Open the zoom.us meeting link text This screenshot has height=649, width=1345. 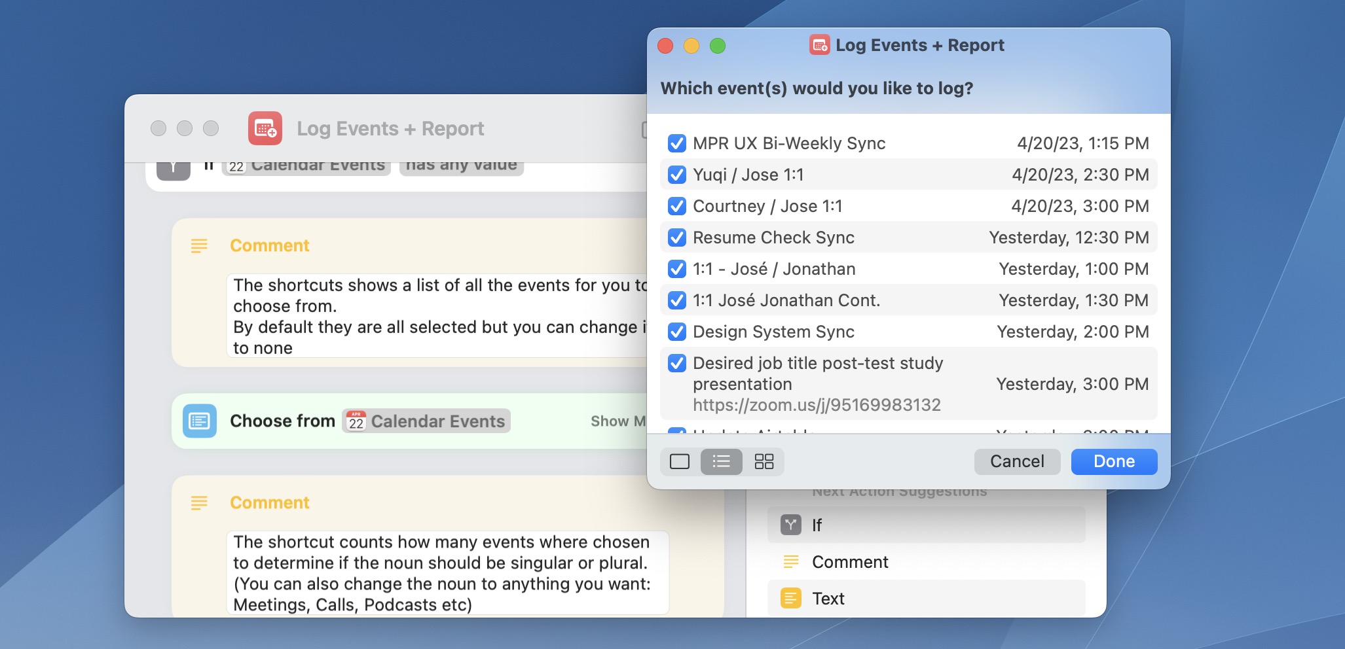click(817, 405)
